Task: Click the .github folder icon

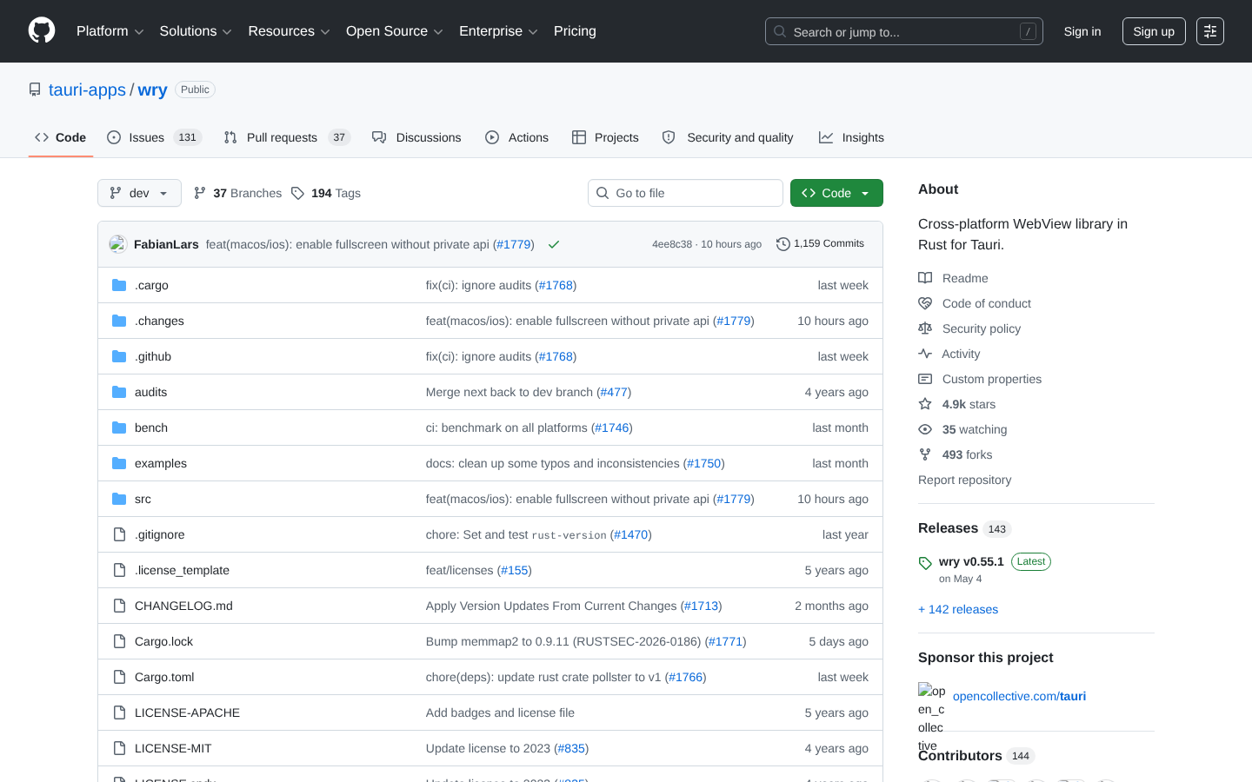Action: click(119, 356)
